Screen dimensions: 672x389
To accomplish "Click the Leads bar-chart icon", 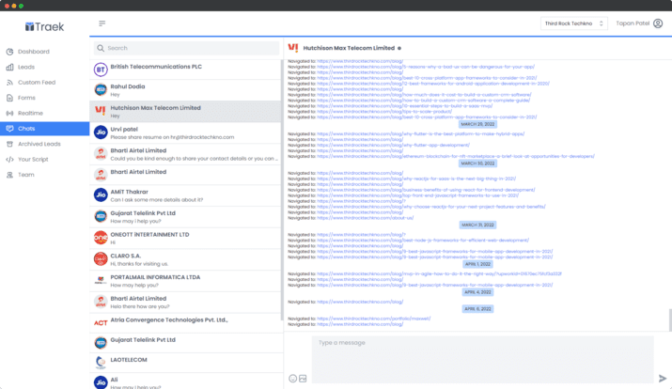I will click(x=9, y=67).
